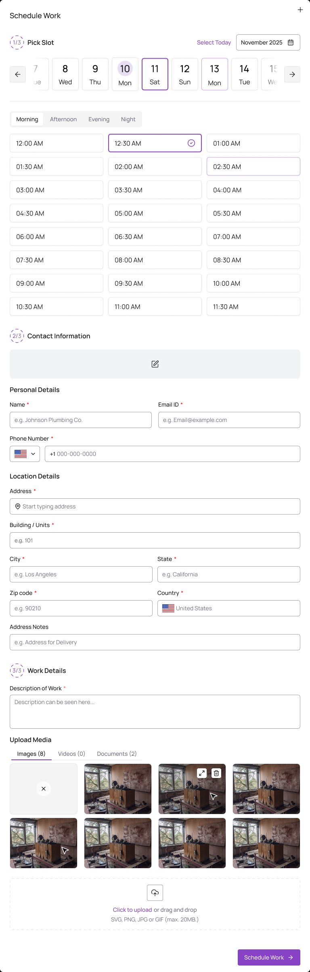This screenshot has height=972, width=310.
Task: Switch to the Evening tab
Action: point(99,119)
